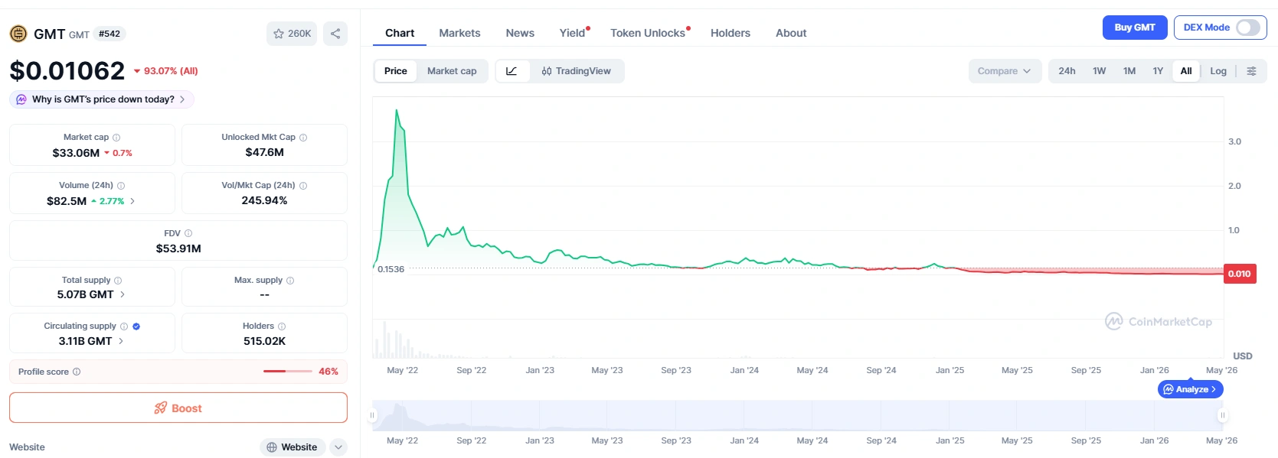Click the $47.6M unlocked market cap value
Image resolution: width=1278 pixels, height=458 pixels.
pyautogui.click(x=264, y=152)
